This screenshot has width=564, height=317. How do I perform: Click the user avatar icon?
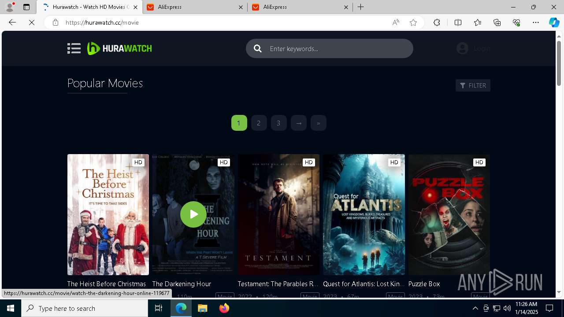point(462,48)
